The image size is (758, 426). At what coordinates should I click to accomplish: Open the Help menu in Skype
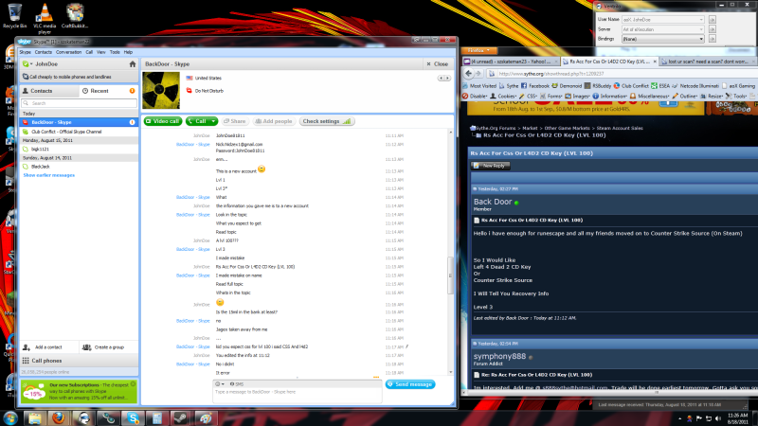click(x=128, y=52)
